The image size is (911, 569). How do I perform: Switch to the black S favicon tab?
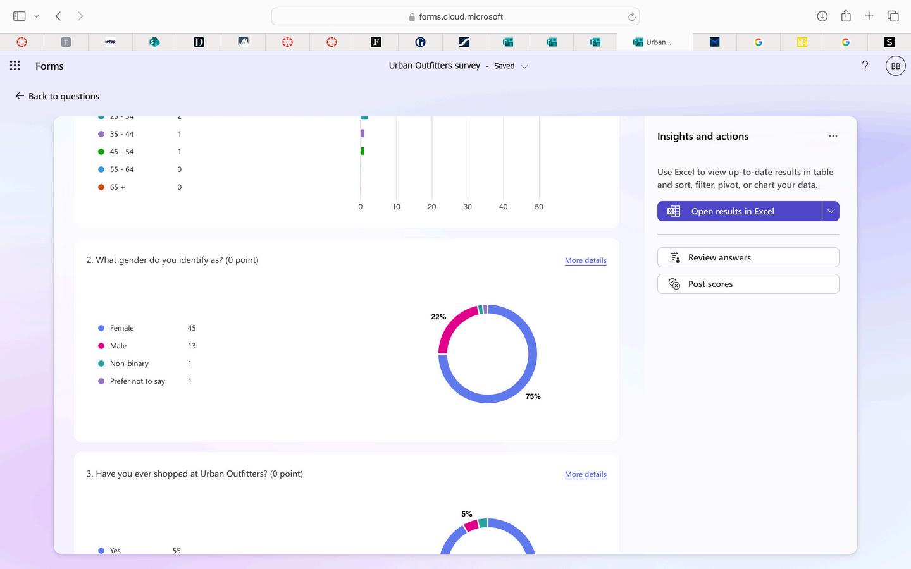pyautogui.click(x=889, y=42)
